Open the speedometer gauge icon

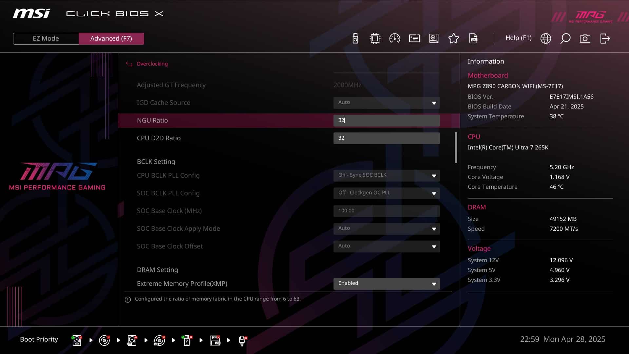point(394,38)
